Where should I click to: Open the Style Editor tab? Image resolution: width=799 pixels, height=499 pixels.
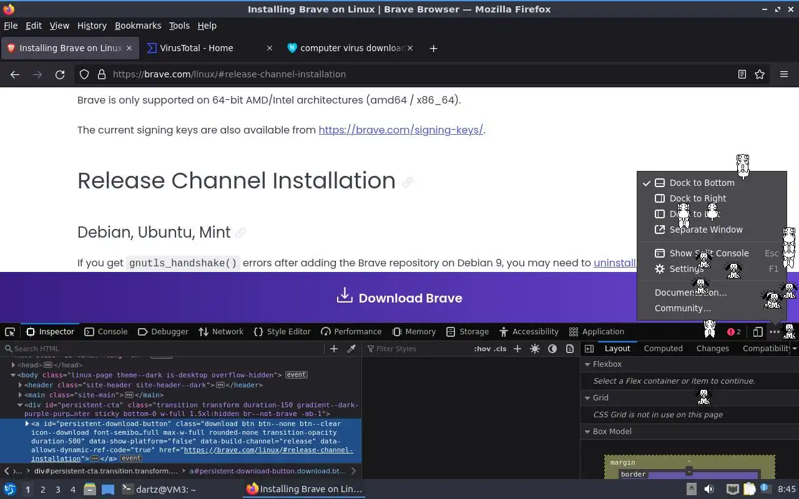282,332
